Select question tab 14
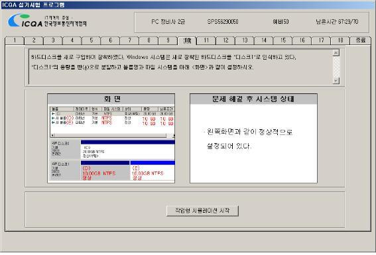The image size is (376, 255). [264, 40]
